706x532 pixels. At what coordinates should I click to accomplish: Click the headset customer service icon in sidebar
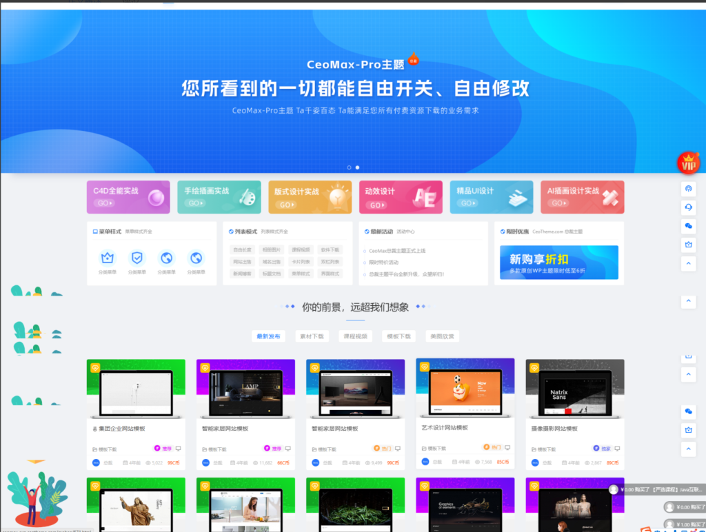tap(687, 207)
